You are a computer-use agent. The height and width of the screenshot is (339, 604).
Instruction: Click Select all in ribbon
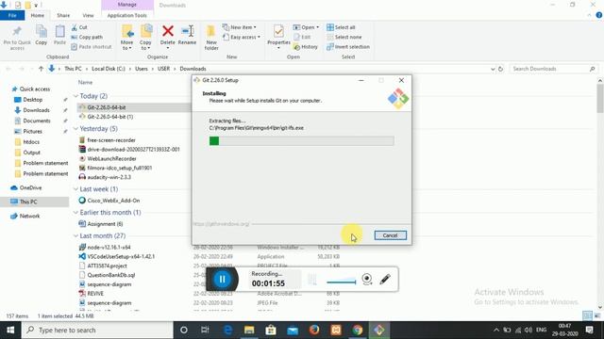(341, 27)
